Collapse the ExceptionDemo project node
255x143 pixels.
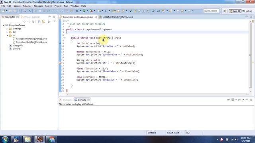[4, 25]
